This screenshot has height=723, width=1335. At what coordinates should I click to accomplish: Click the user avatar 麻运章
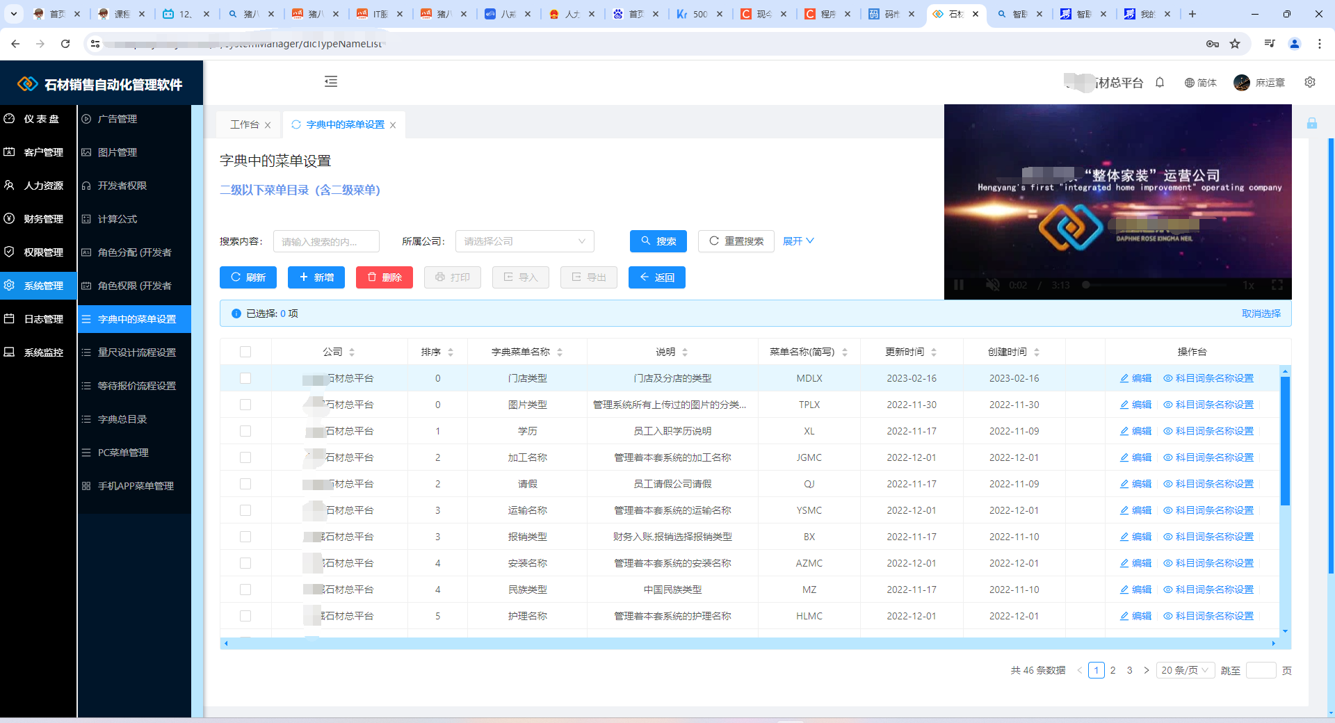point(1242,83)
